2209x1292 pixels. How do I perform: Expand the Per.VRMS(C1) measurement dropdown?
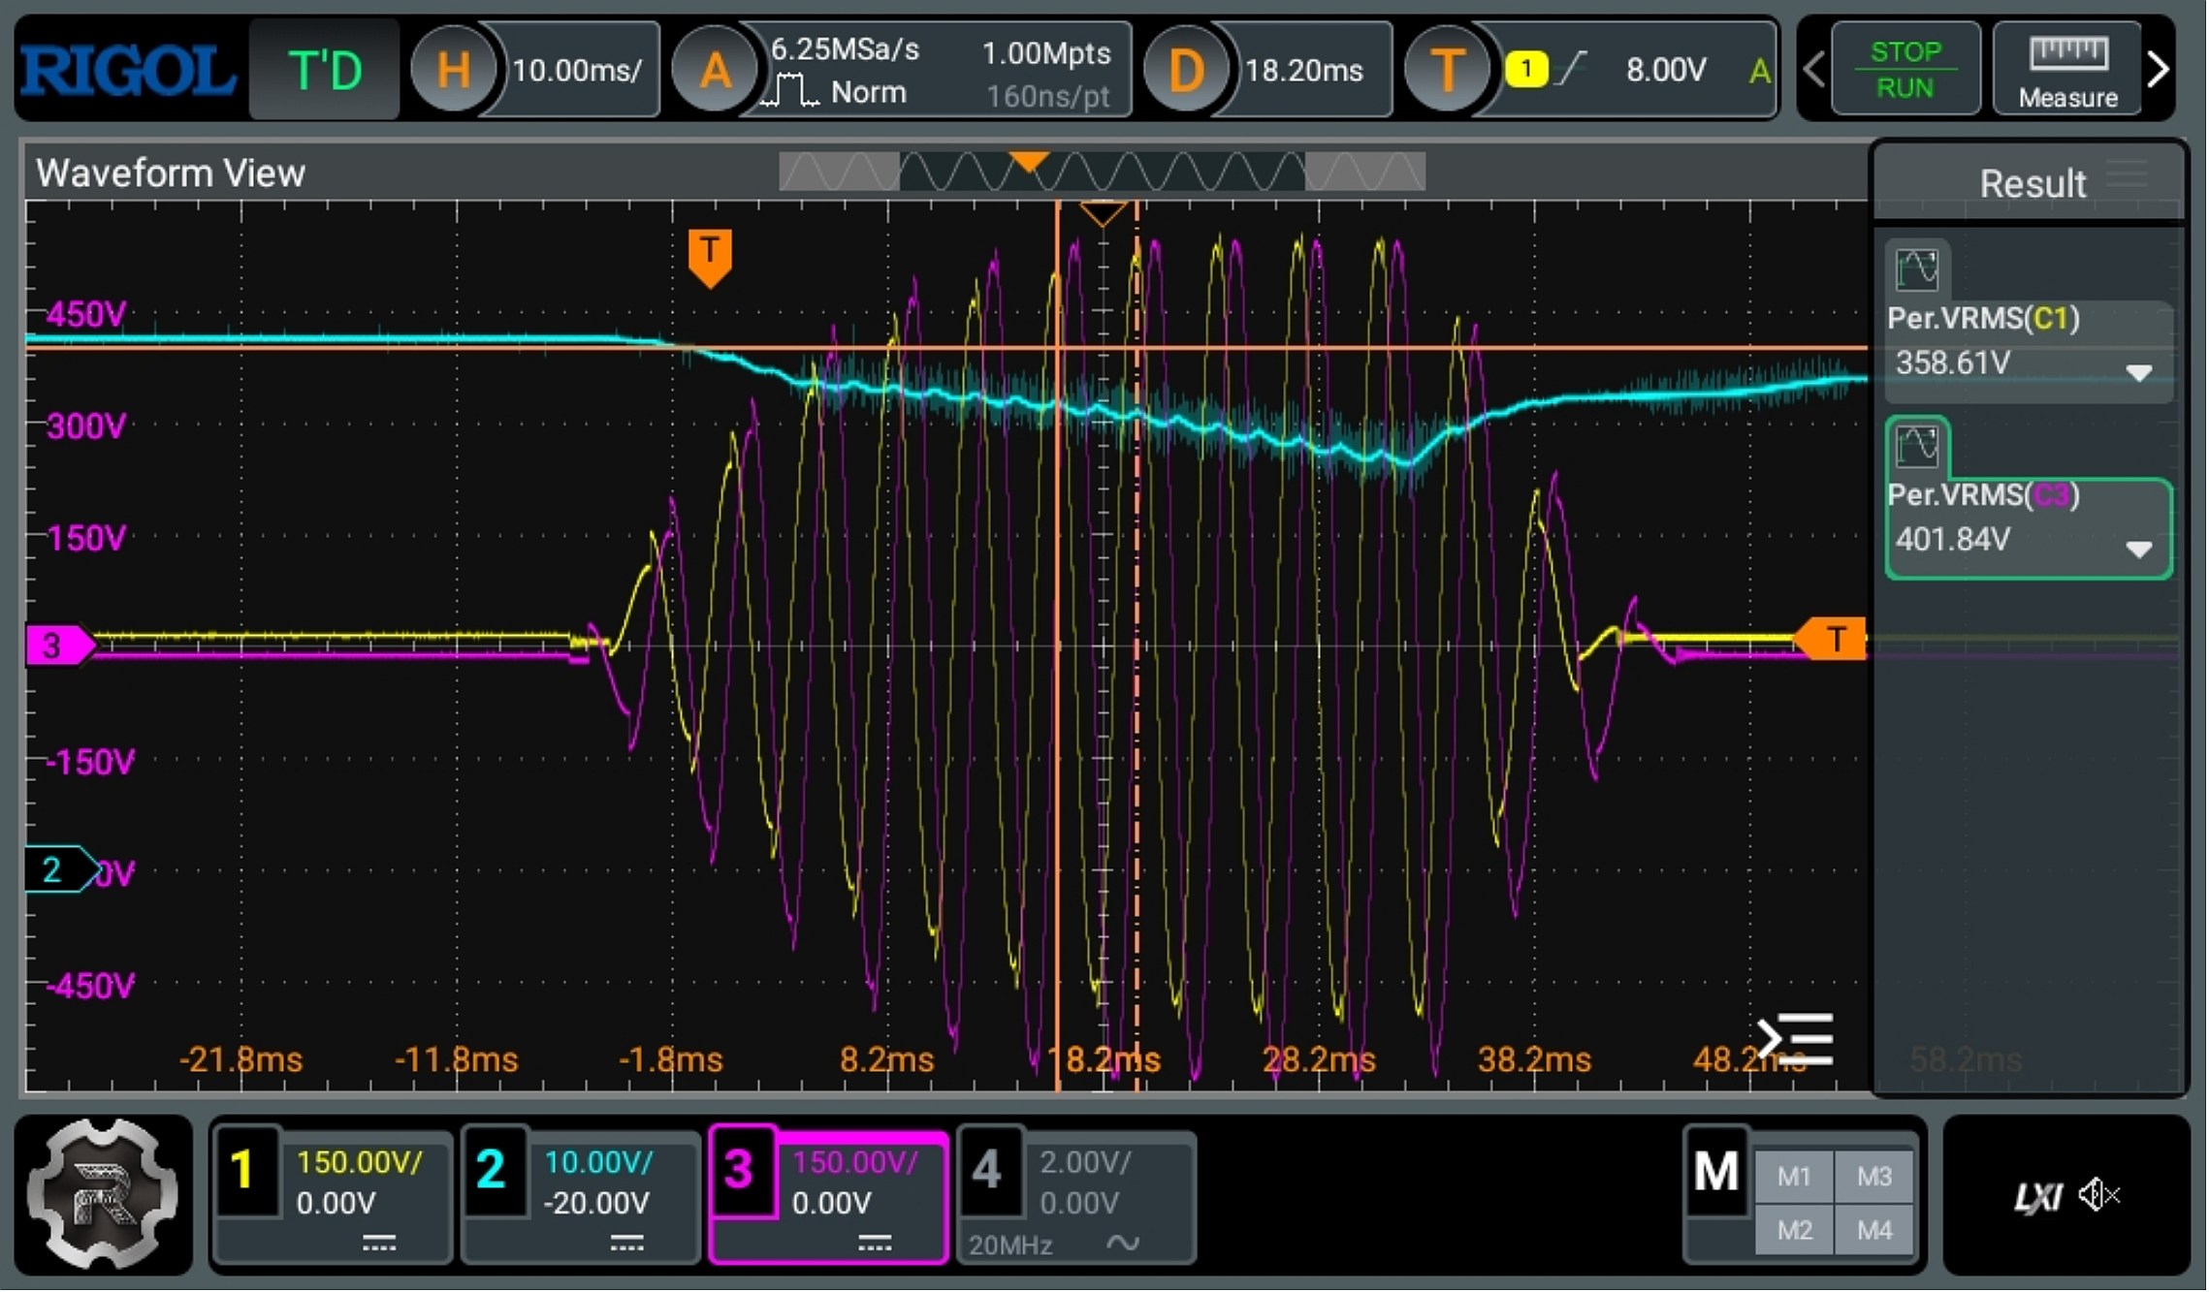2140,373
